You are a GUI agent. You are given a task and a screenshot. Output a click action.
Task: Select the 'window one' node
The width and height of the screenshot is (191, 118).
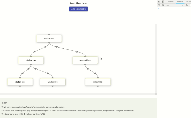[49, 39]
